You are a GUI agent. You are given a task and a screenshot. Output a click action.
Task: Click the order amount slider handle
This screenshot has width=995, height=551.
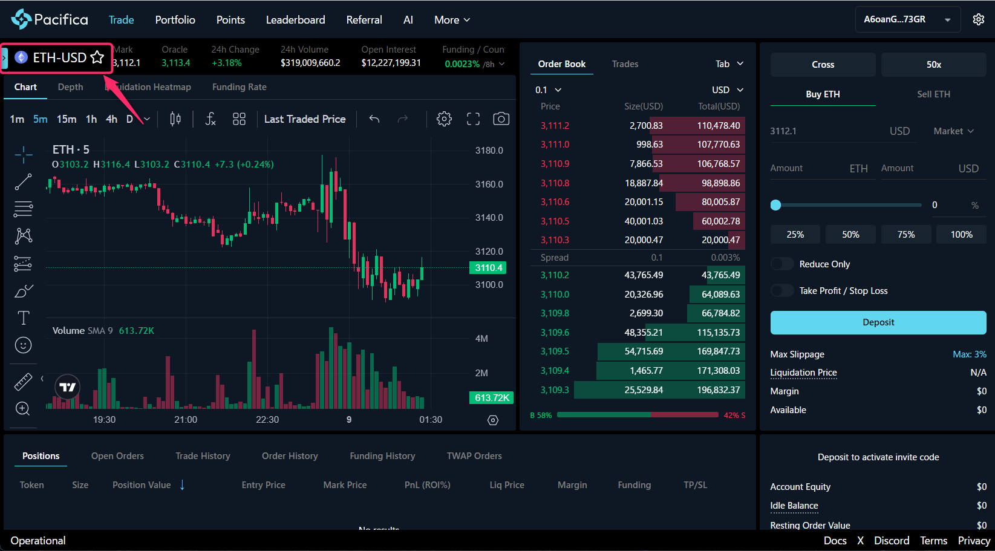tap(775, 205)
